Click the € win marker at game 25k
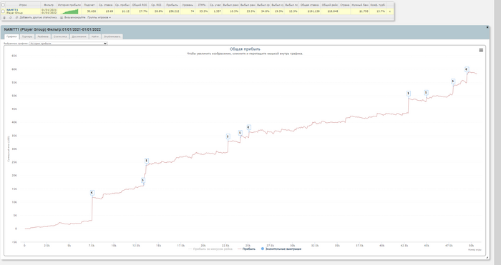 [248, 127]
